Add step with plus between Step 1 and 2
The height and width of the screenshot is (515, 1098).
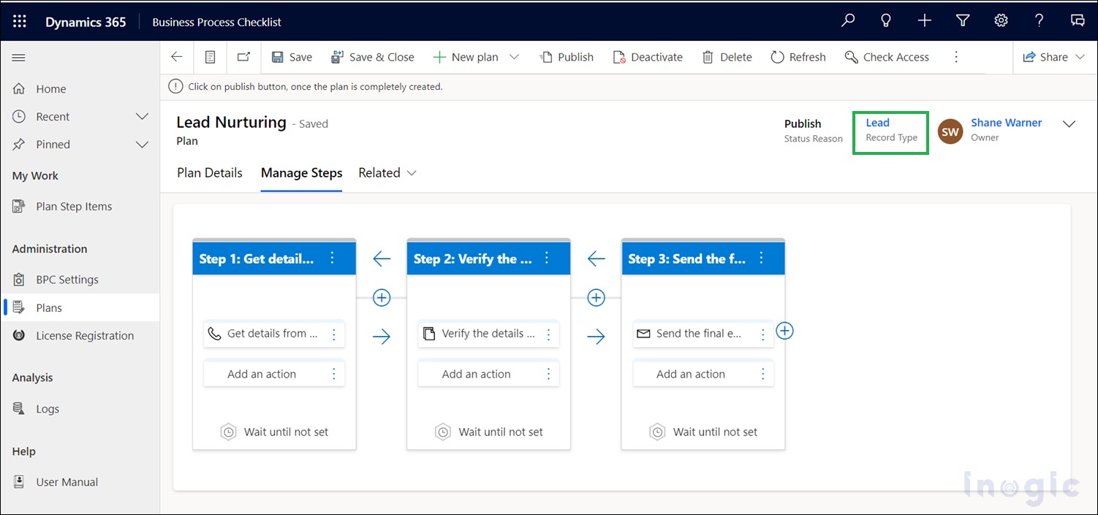[382, 297]
